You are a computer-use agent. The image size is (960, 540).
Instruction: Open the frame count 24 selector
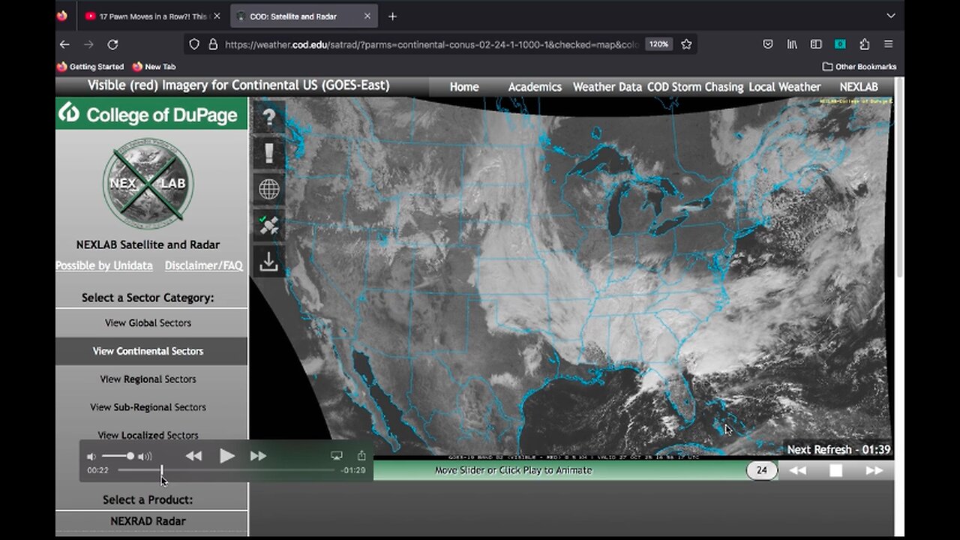click(x=762, y=470)
